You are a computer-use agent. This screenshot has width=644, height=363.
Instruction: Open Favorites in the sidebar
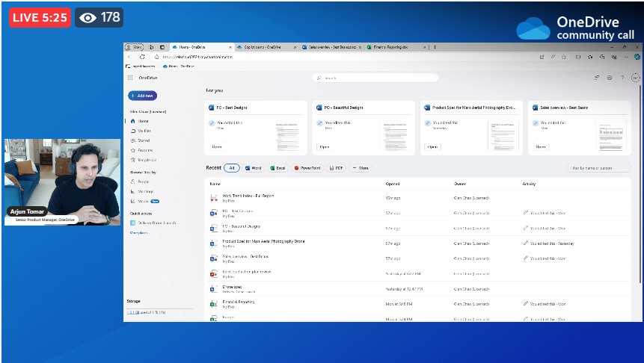point(141,151)
